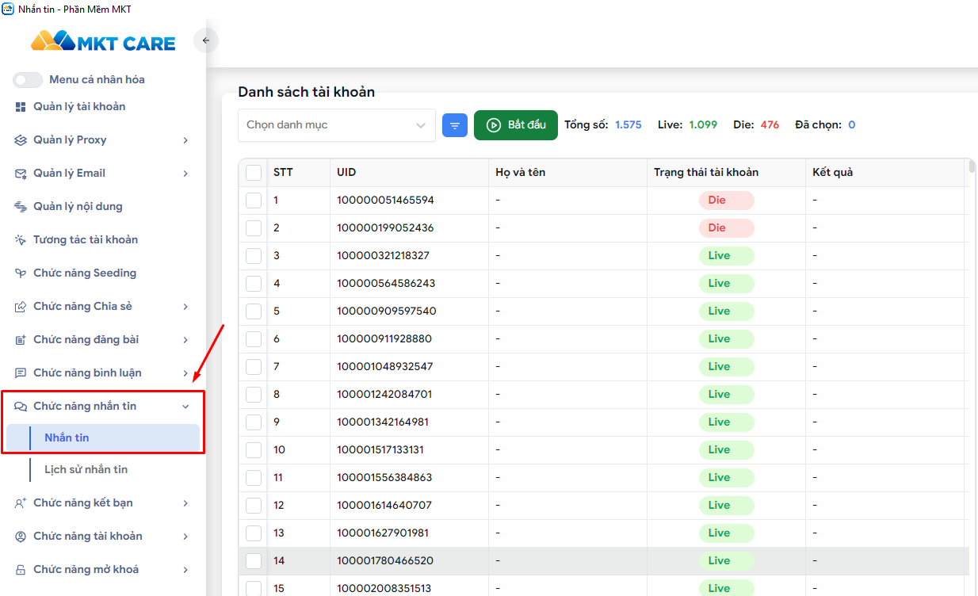The image size is (978, 596).
Task: Click the Tương tác tài khoản icon
Action: coord(21,240)
